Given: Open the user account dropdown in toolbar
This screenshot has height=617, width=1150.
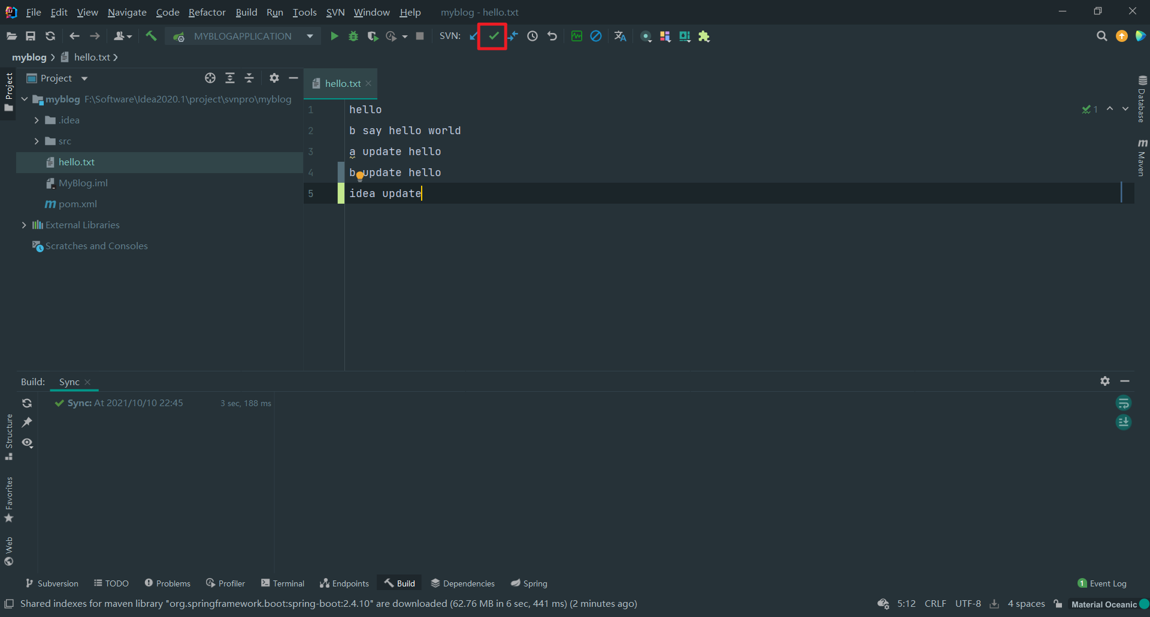Looking at the screenshot, I should tap(123, 37).
